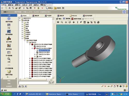Open the Edit (E) menu

11,5
